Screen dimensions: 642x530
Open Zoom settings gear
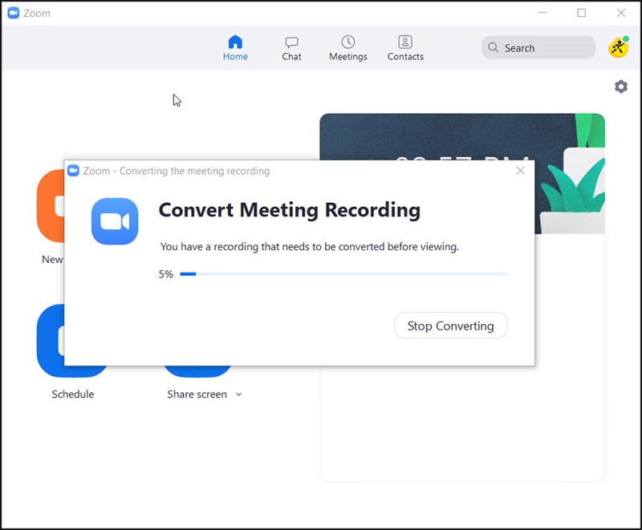(621, 87)
